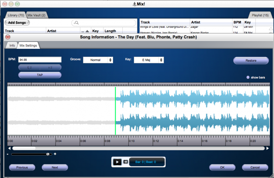Open the Key dropdown showing E Maj

[x=149, y=60]
